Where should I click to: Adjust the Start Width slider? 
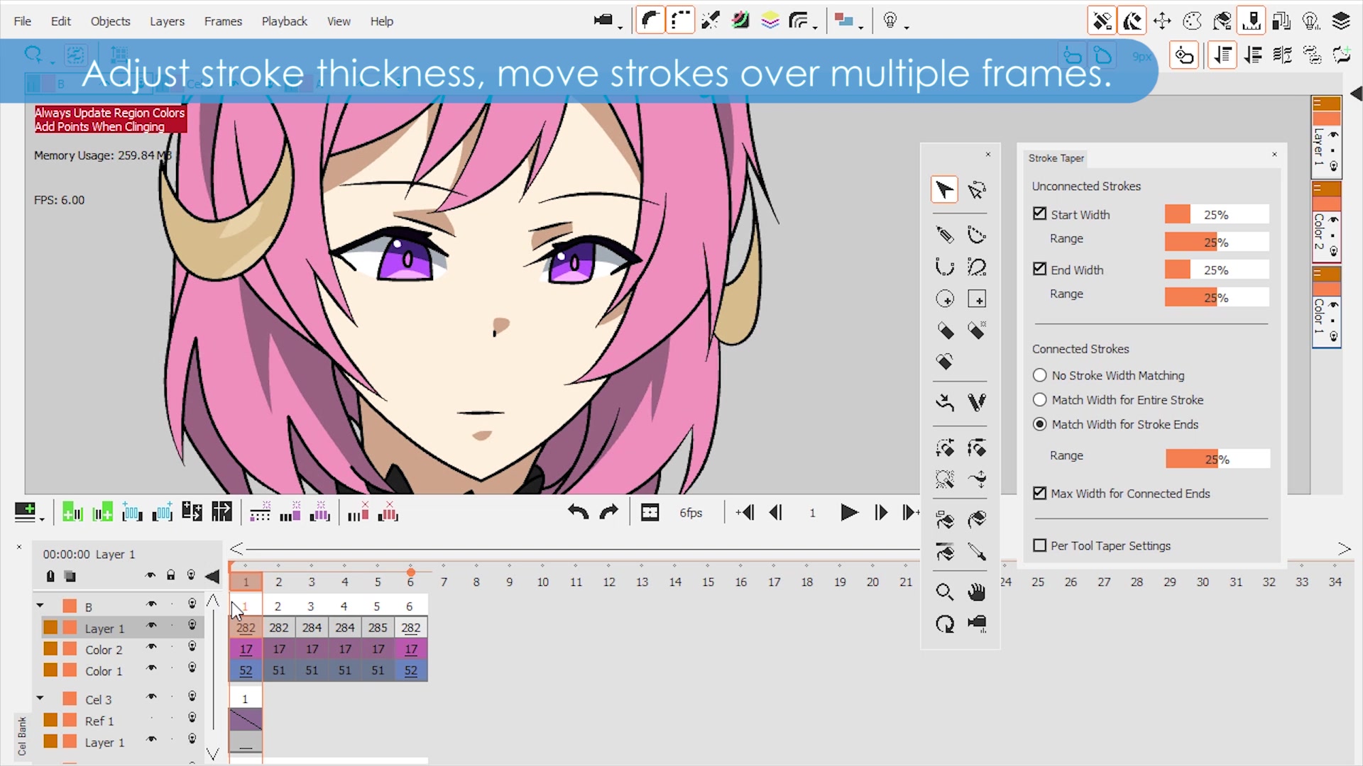coord(1217,214)
